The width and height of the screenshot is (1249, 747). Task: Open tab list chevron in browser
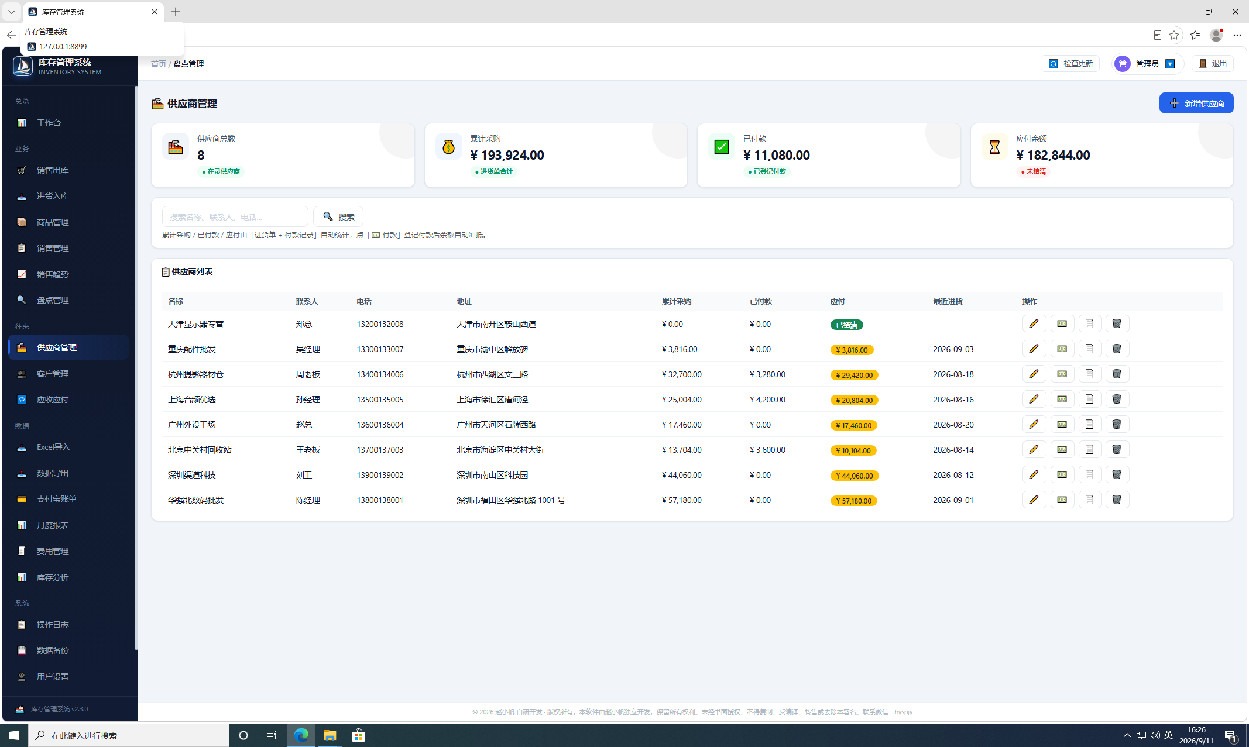[11, 12]
